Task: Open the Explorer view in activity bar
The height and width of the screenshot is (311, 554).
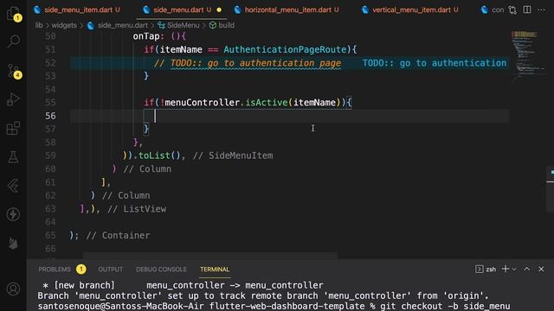Action: click(13, 14)
